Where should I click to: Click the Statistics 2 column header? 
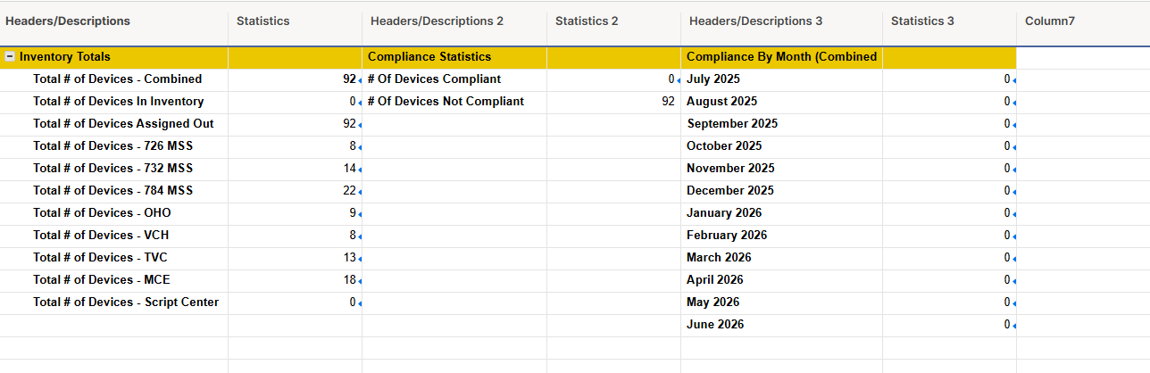tap(613, 21)
